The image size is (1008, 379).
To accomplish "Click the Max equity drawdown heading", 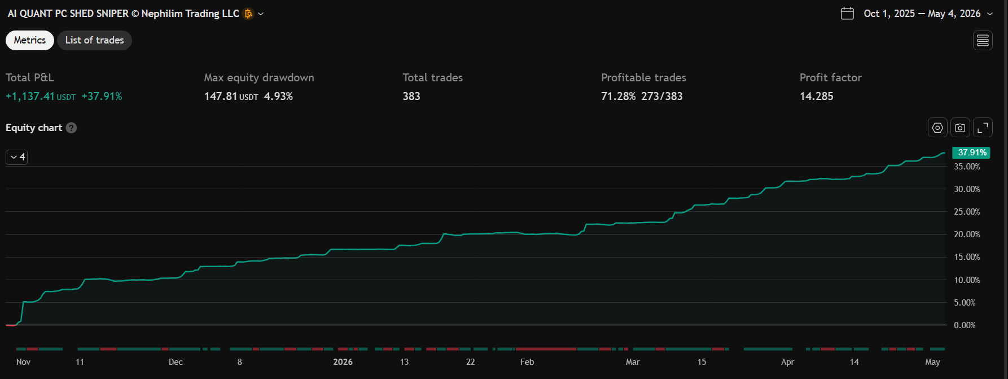I will pos(259,78).
